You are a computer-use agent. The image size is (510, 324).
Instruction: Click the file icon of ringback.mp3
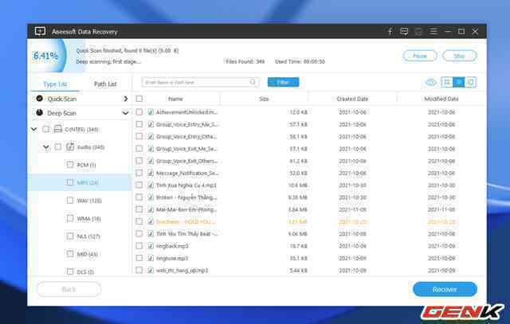click(x=151, y=246)
